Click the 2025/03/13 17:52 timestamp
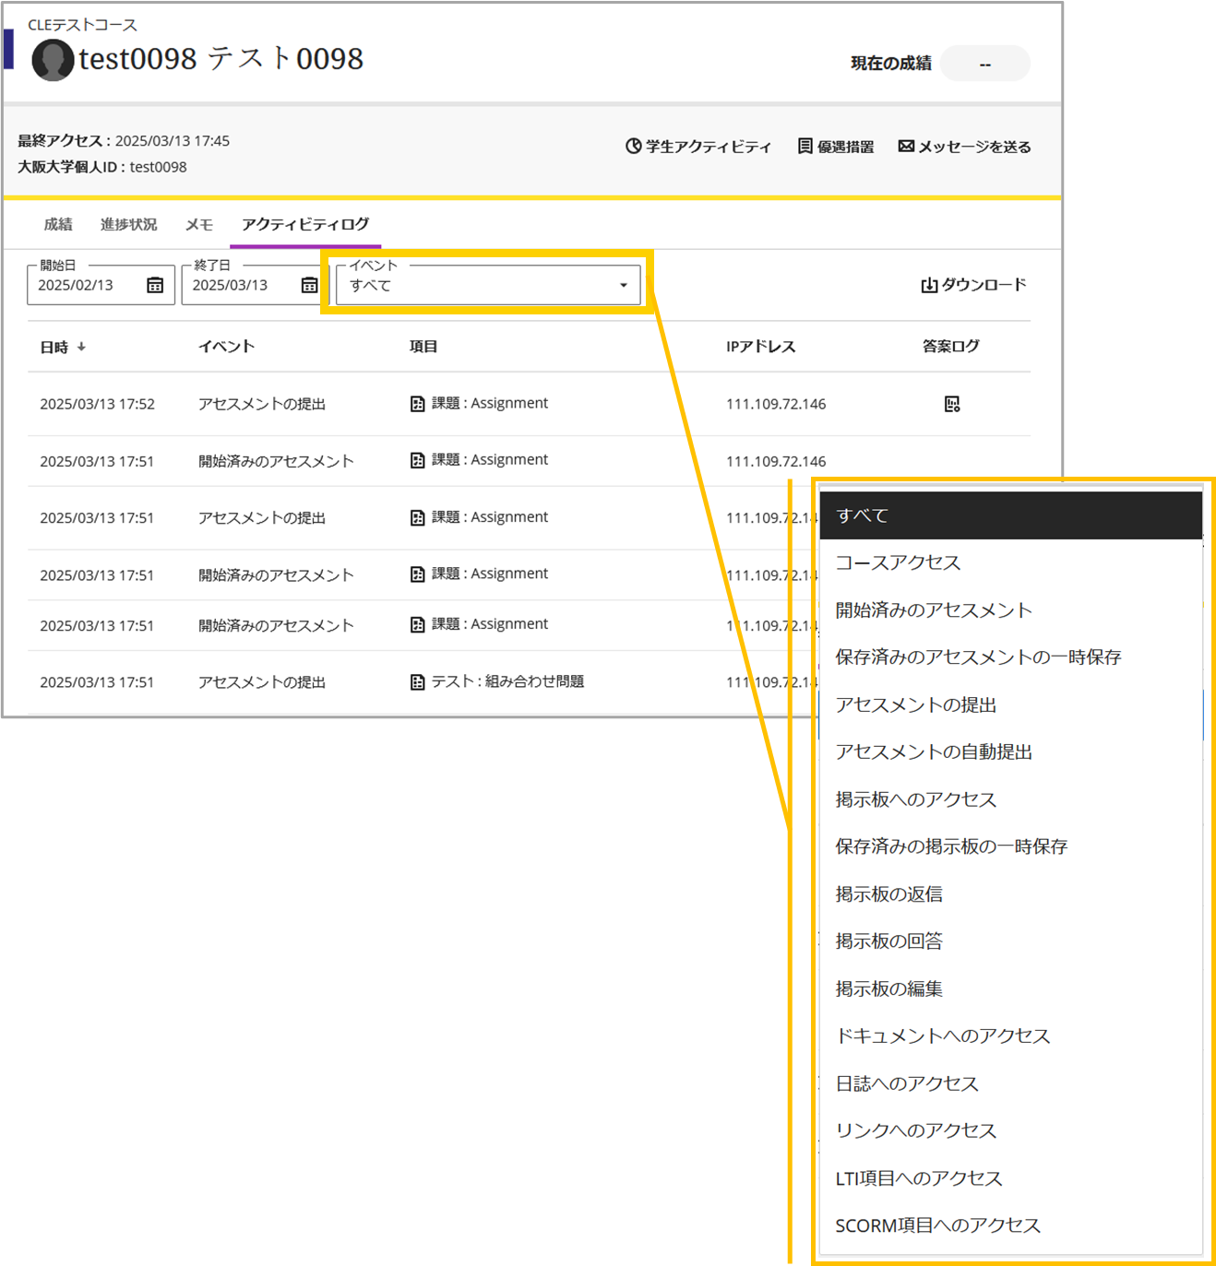Screen dimensions: 1216x1266 tap(97, 404)
